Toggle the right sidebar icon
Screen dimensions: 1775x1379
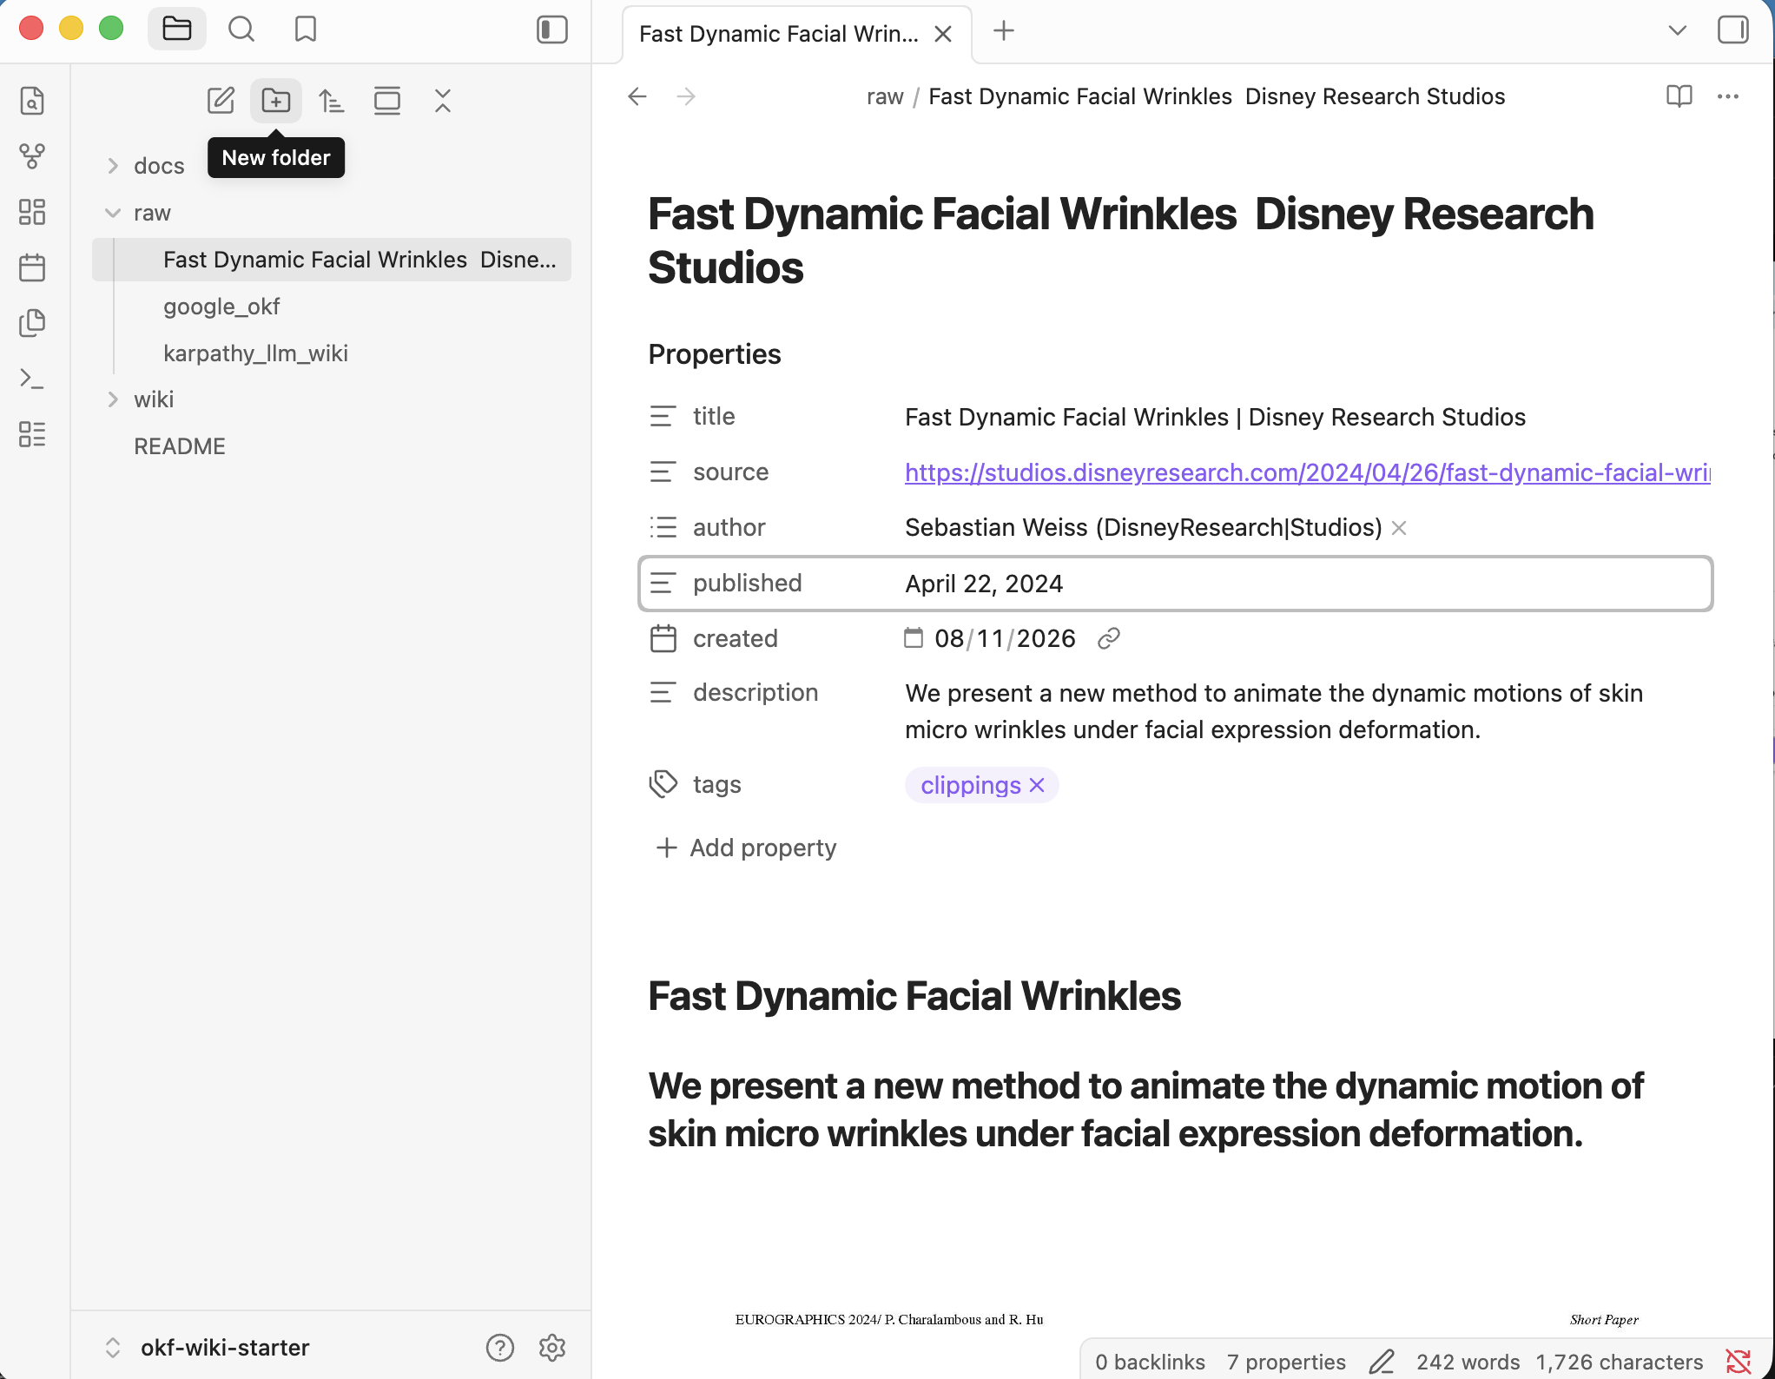1733,30
